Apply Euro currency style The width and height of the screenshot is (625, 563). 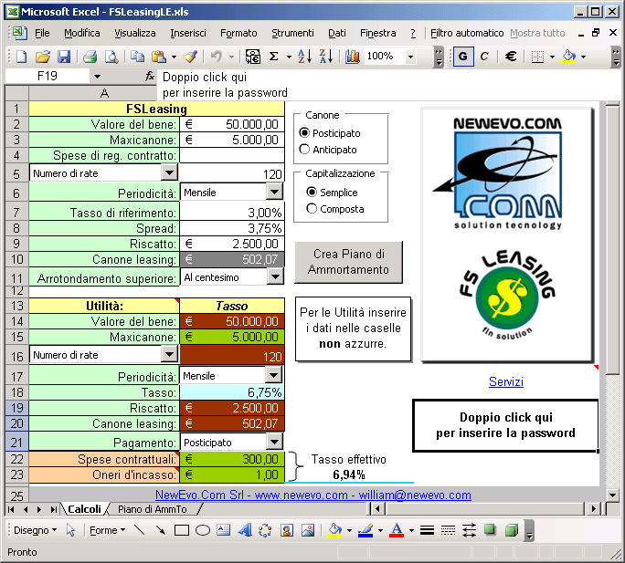coord(511,57)
